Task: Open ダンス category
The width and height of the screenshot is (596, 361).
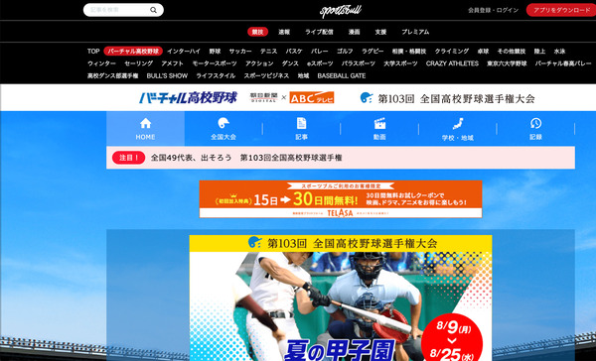Action: coord(290,63)
